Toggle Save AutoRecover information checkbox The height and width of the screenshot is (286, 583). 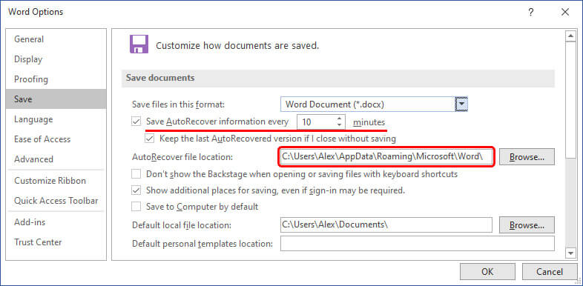pos(136,122)
